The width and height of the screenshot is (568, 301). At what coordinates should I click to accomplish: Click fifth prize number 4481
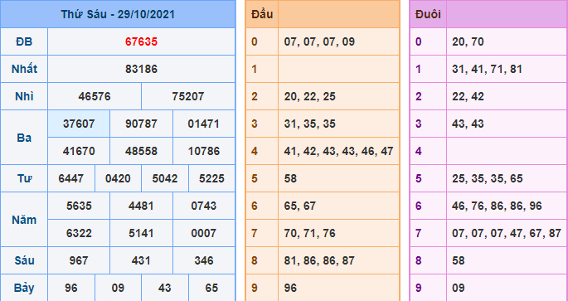click(141, 206)
